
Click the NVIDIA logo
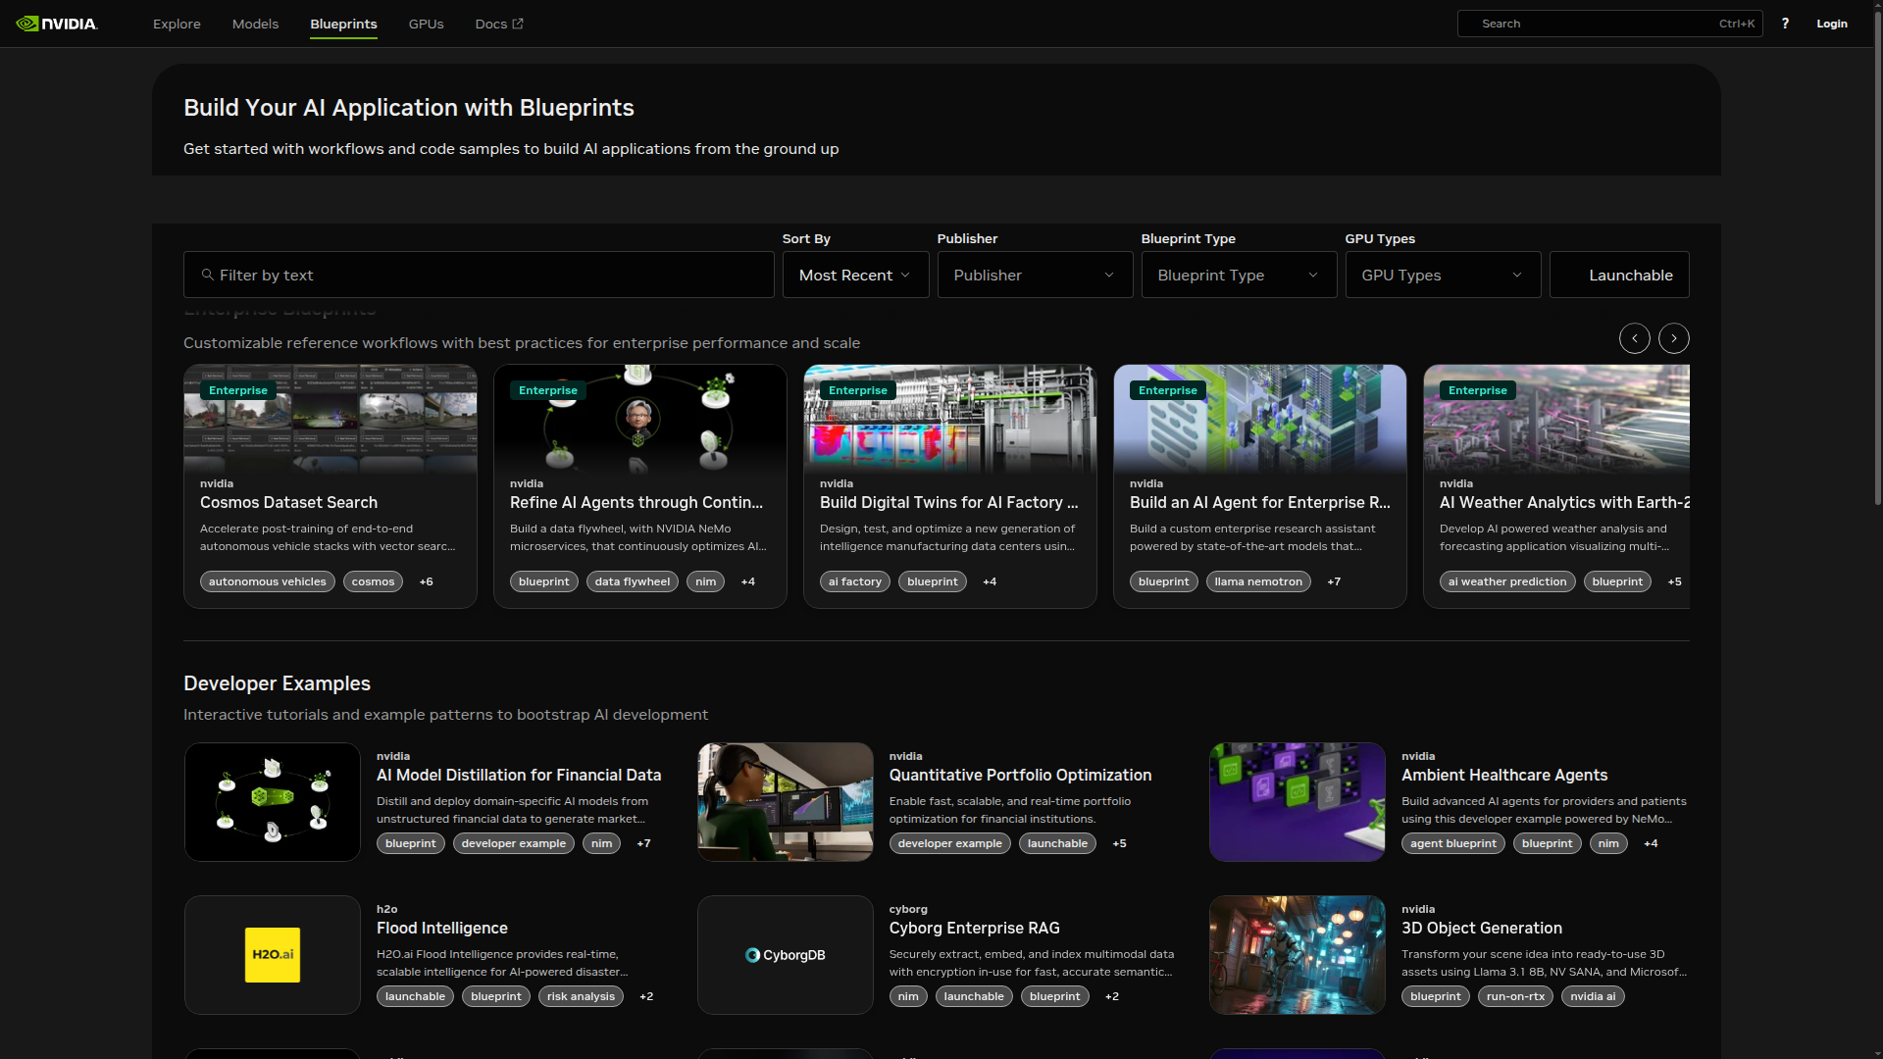click(56, 24)
